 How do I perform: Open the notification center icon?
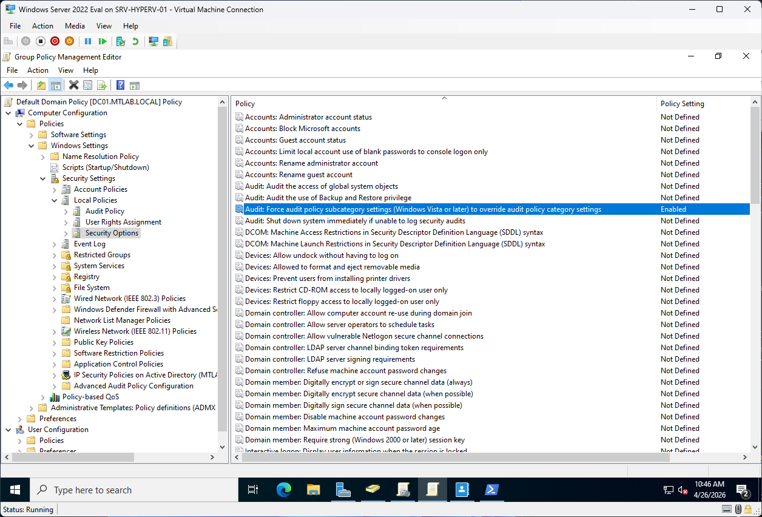[x=743, y=490]
